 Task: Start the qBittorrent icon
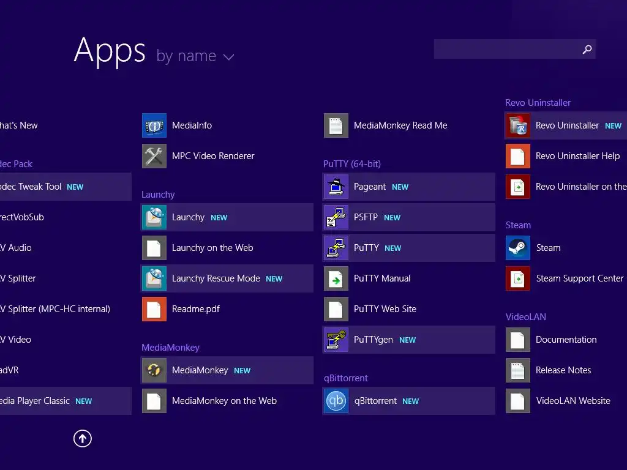pos(336,401)
